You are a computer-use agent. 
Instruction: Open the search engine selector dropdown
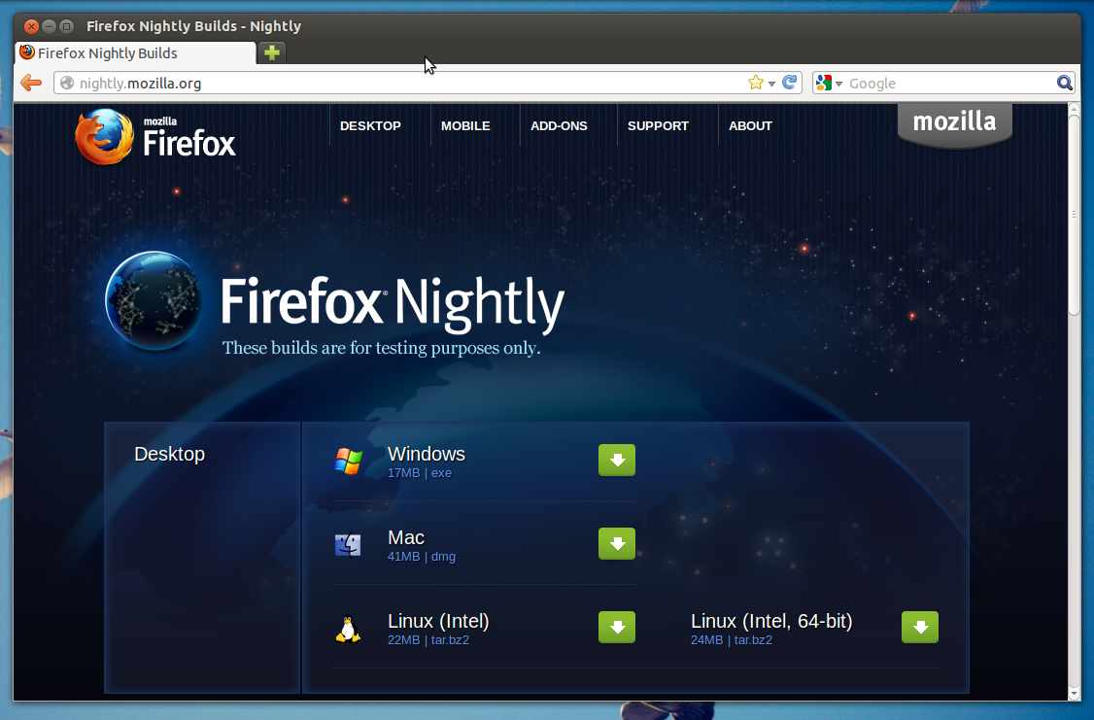coord(838,84)
